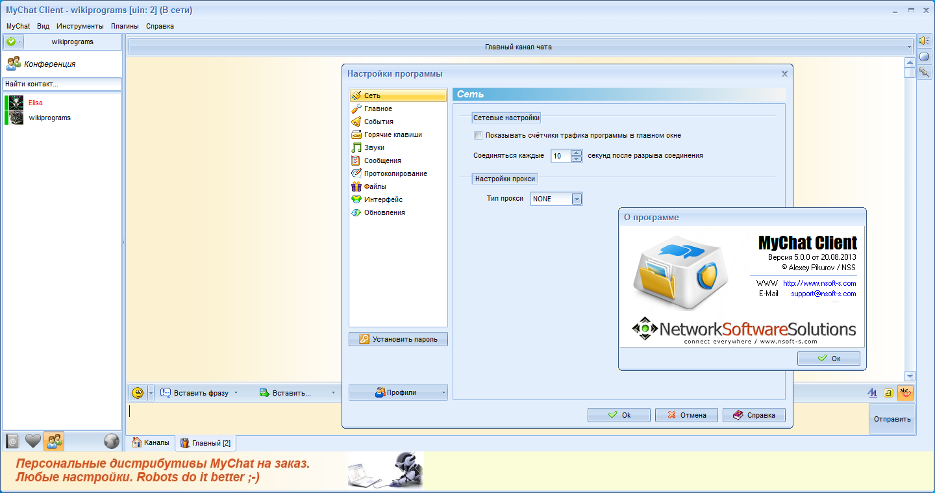This screenshot has width=935, height=493.
Task: Toggle the abc spell-check icon
Action: pos(905,392)
